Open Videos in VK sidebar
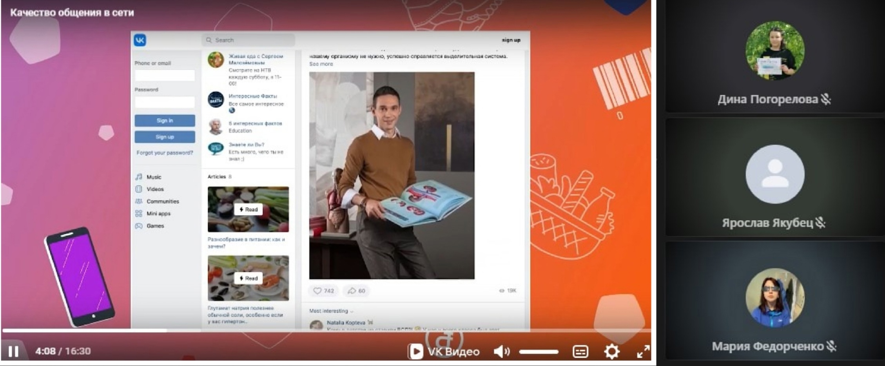Screen dimensions: 885x366 (x=155, y=189)
